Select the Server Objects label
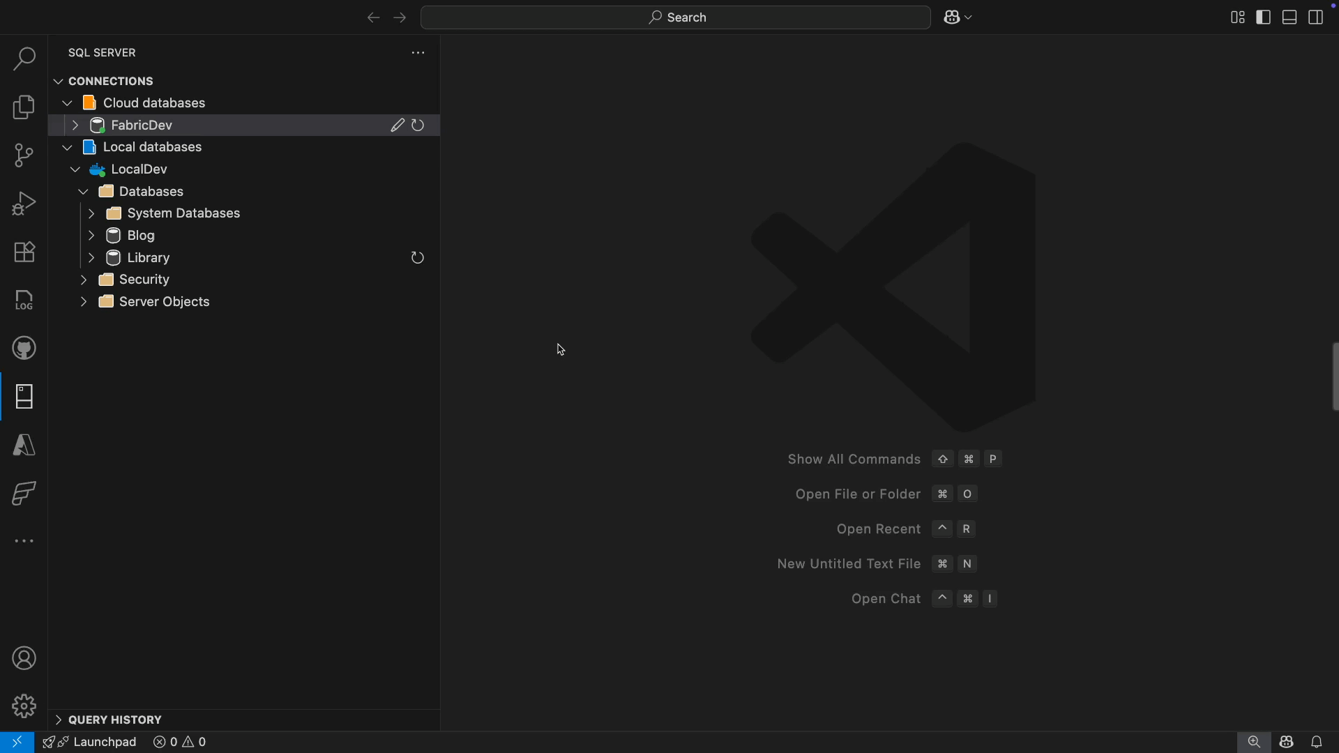The height and width of the screenshot is (753, 1339). 165,302
